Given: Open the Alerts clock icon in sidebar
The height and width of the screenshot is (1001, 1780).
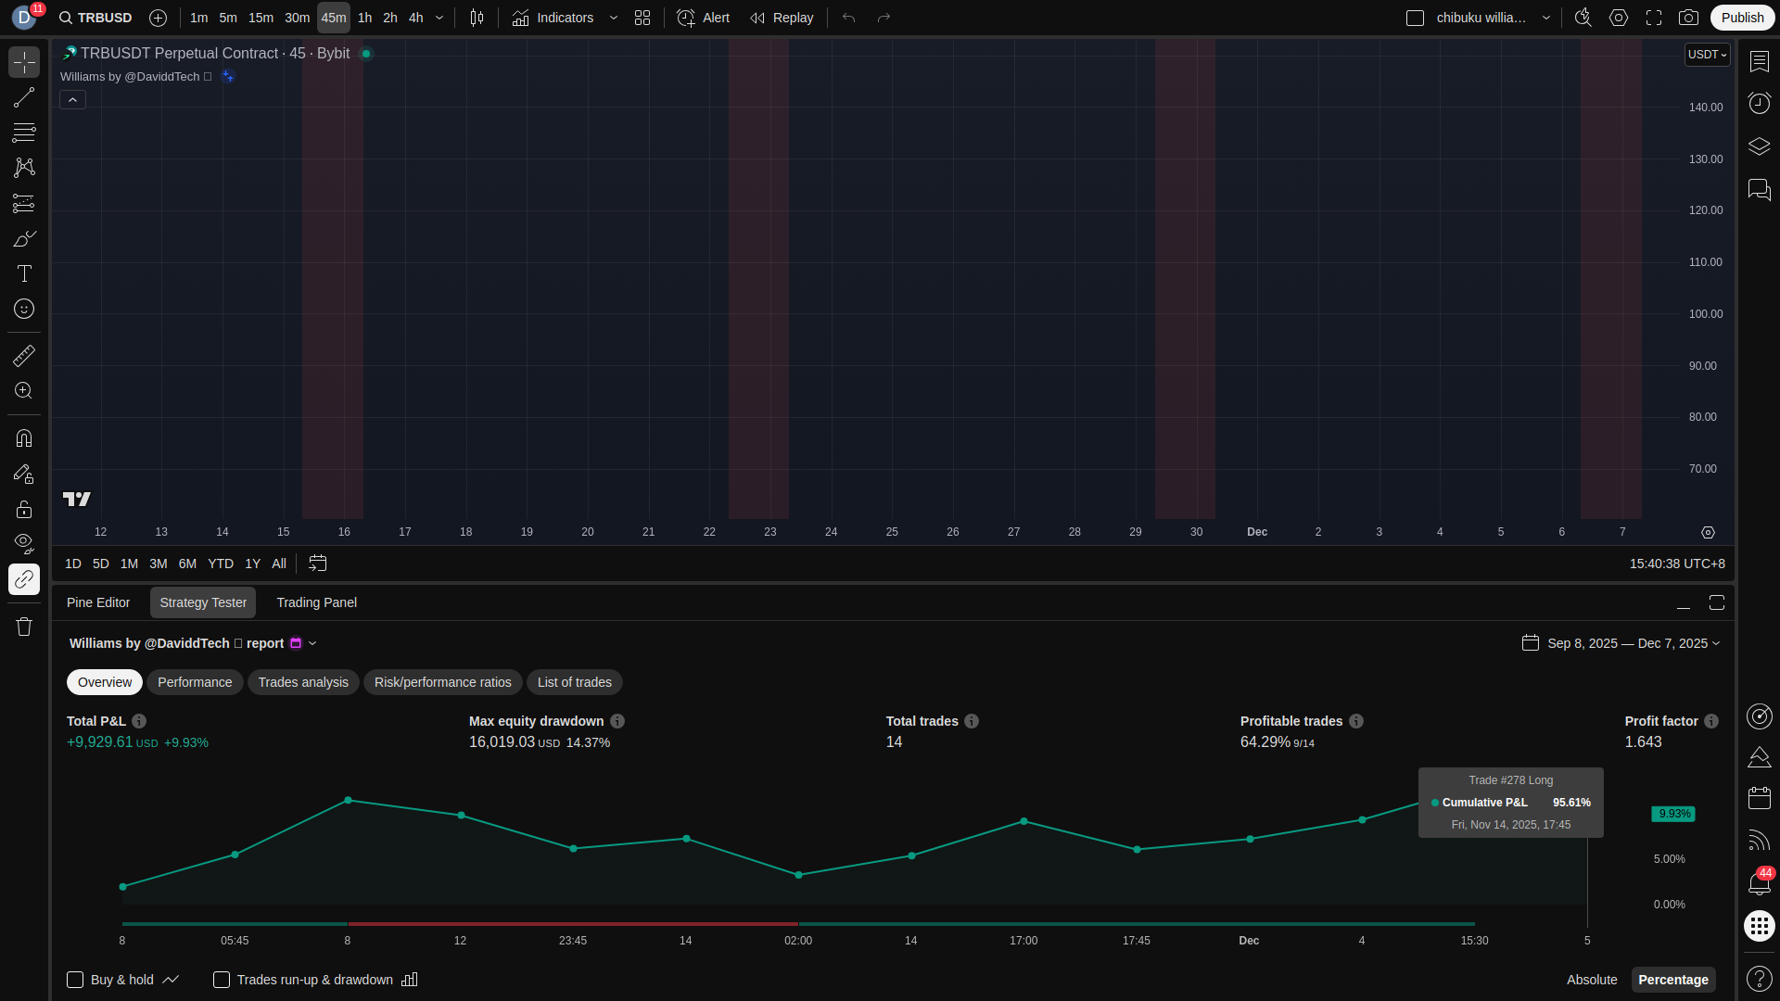Looking at the screenshot, I should point(1759,103).
